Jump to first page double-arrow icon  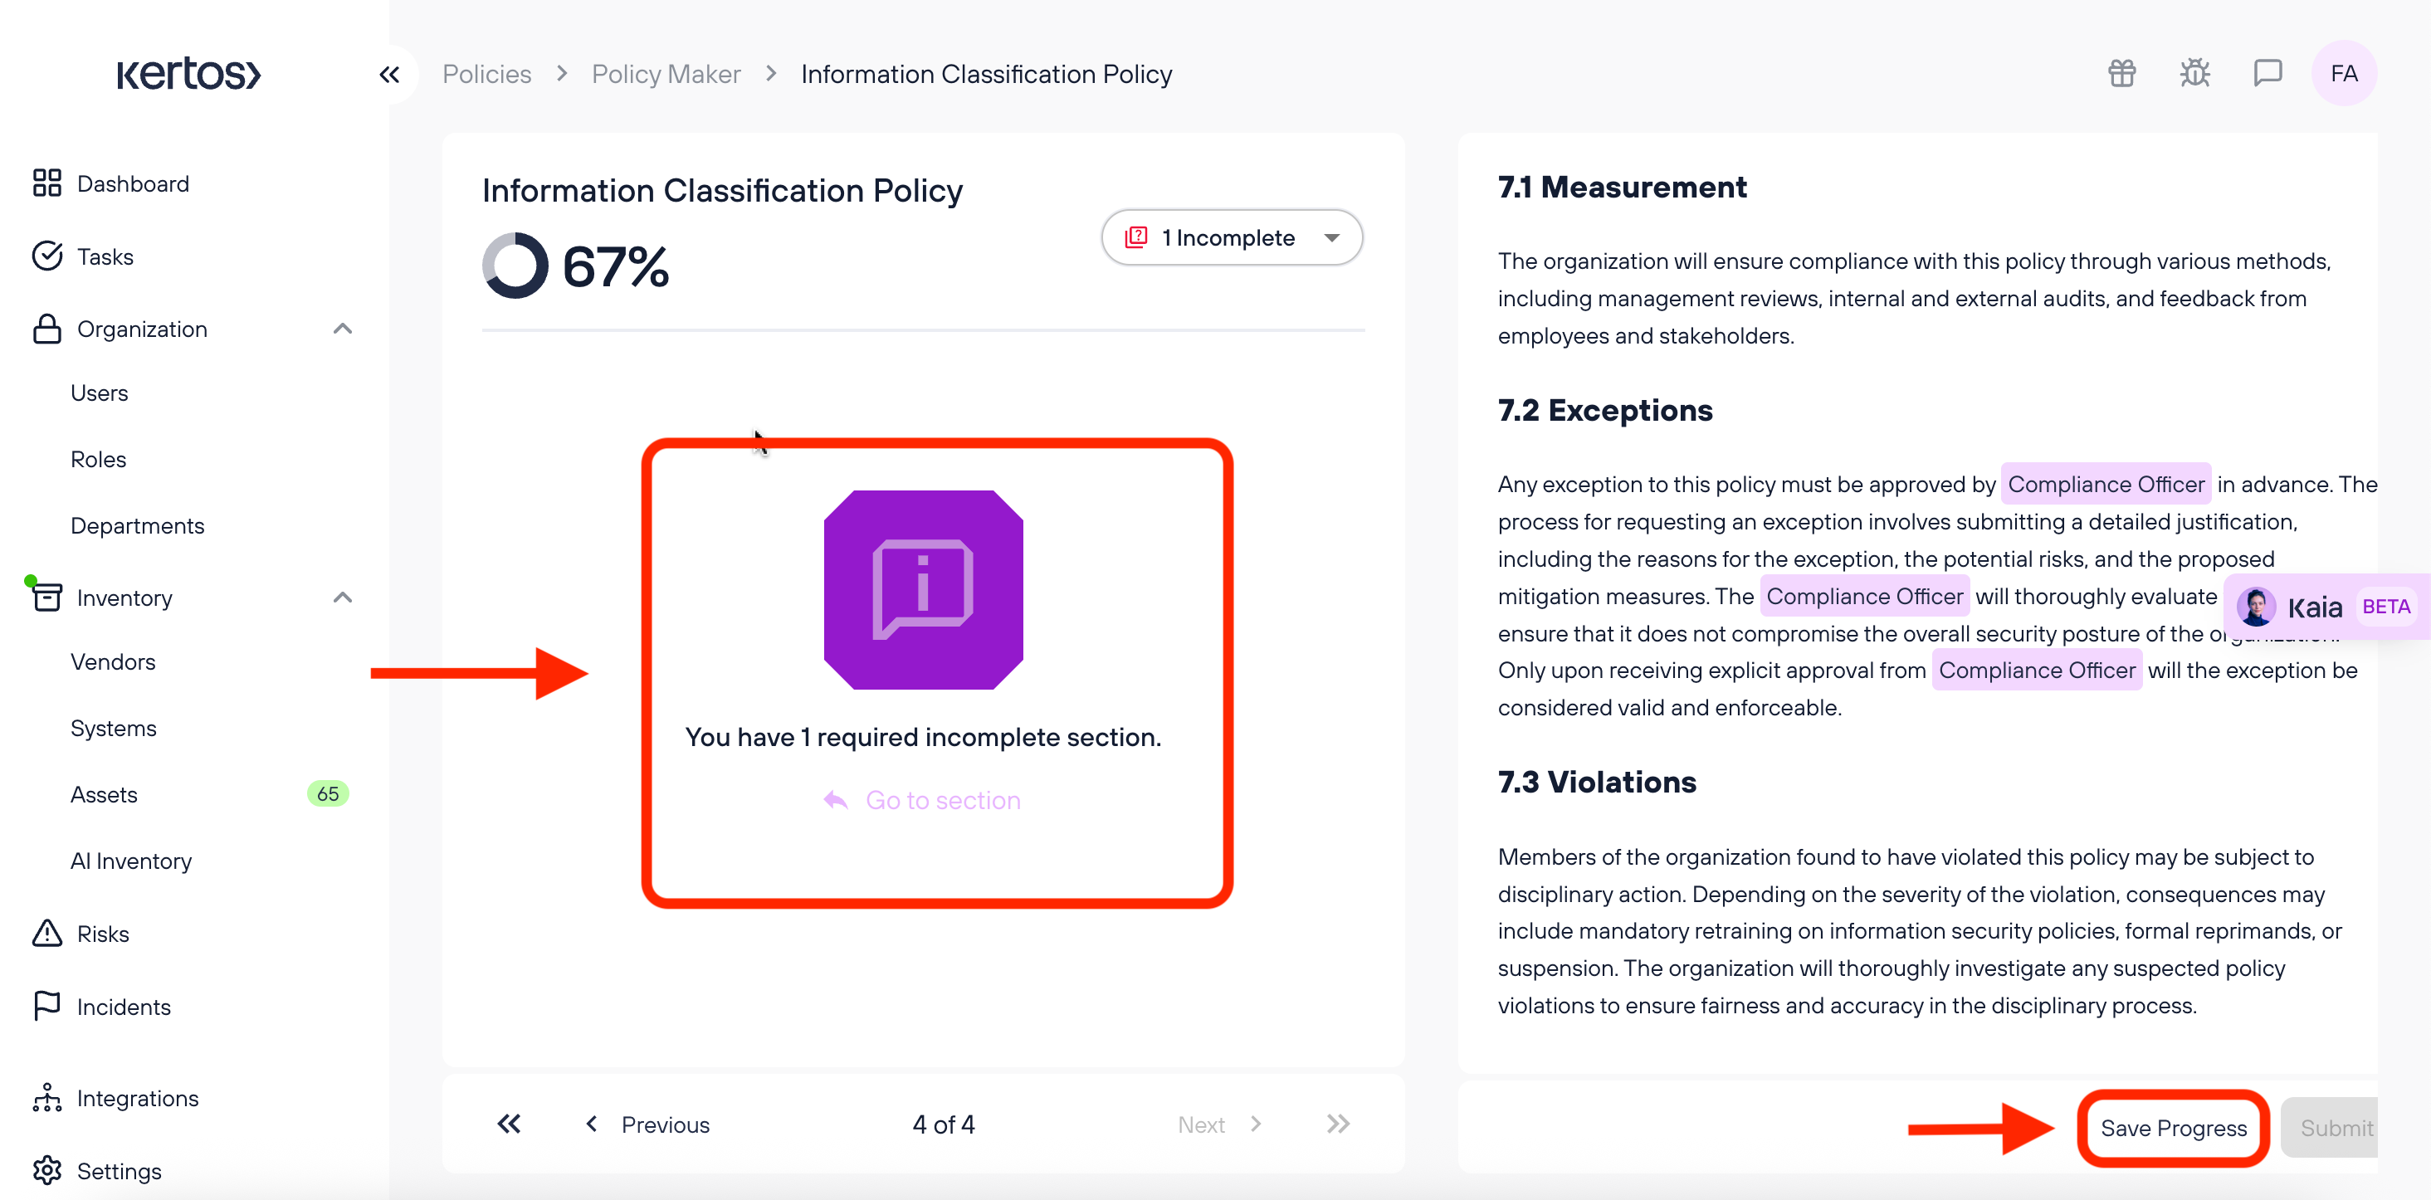point(509,1124)
